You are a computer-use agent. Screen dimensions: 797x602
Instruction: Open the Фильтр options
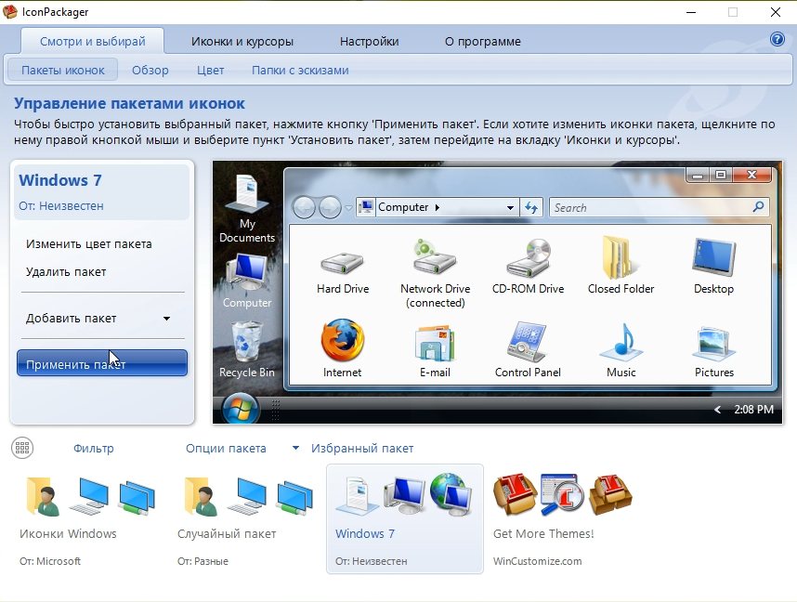(93, 449)
